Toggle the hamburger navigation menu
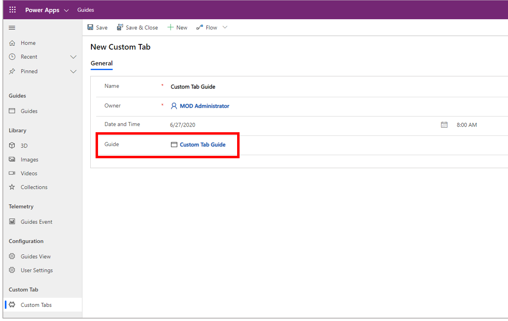The image size is (508, 321). coord(12,28)
